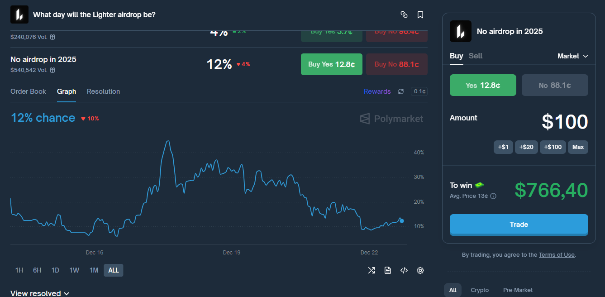The image size is (605, 297).
Task: Open the Resolution tab
Action: [103, 91]
